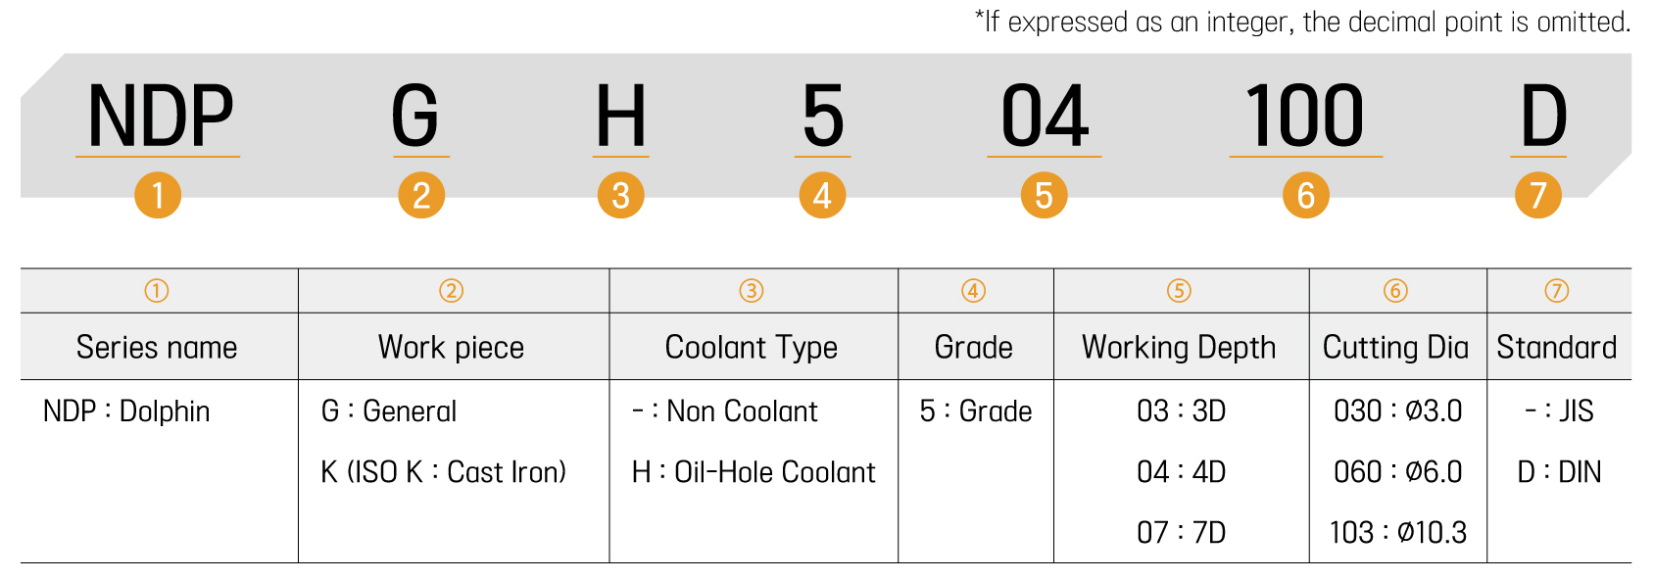Select the Working Depth column header
The height and width of the screenshot is (580, 1654).
tap(1179, 347)
